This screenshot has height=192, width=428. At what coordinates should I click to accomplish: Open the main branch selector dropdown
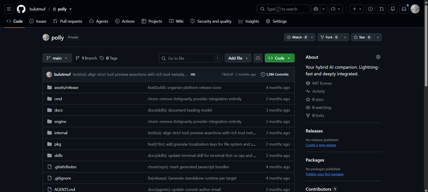[57, 58]
